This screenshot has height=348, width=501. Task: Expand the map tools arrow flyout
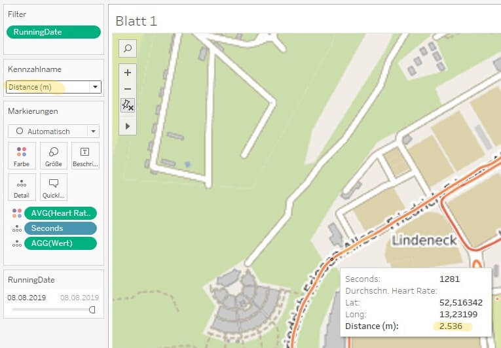(x=128, y=126)
